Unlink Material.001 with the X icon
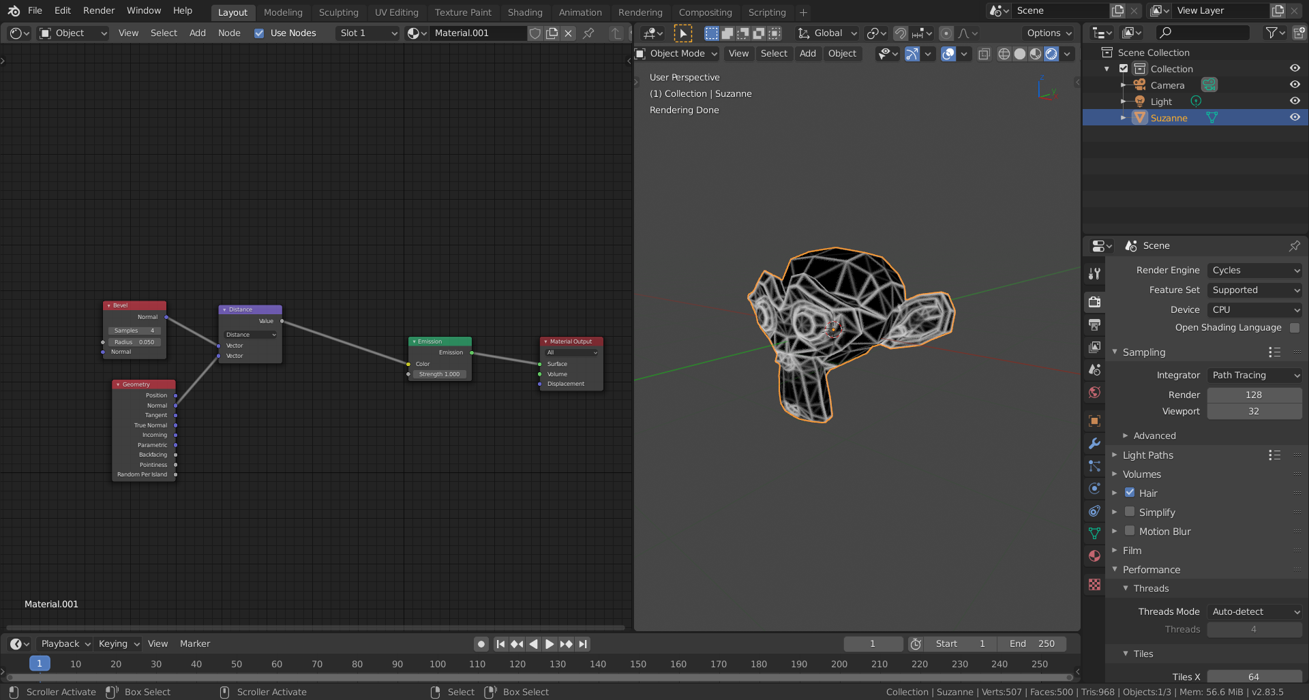The width and height of the screenshot is (1309, 700). click(x=568, y=33)
